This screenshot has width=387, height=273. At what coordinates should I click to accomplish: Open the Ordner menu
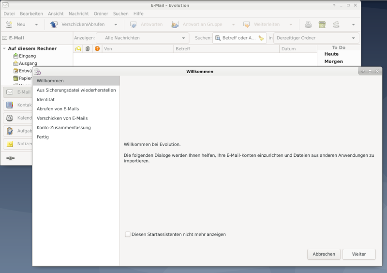tap(101, 14)
